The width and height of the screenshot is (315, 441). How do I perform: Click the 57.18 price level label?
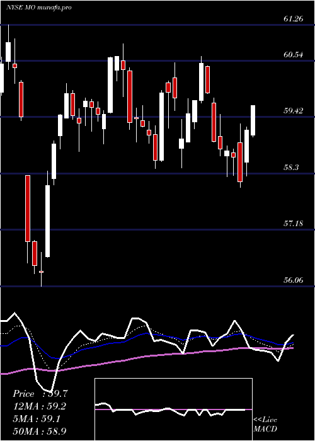tap(294, 224)
